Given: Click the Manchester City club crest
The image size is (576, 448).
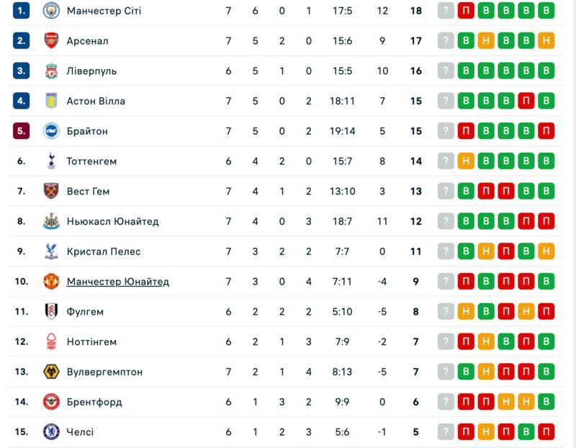Looking at the screenshot, I should (x=50, y=11).
